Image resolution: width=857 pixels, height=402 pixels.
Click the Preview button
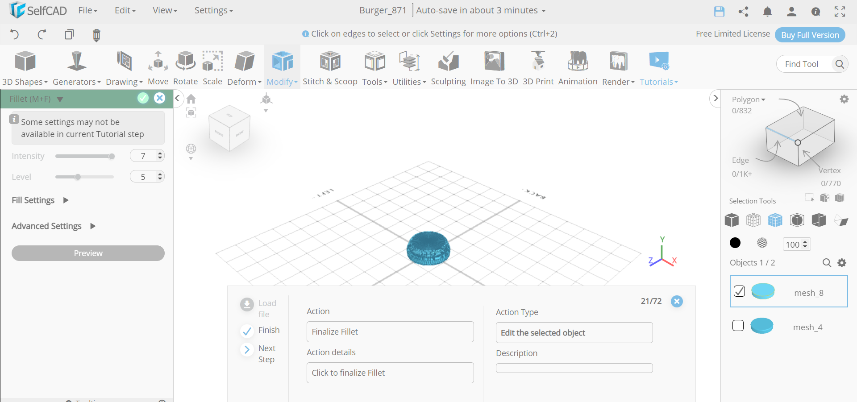(x=88, y=253)
